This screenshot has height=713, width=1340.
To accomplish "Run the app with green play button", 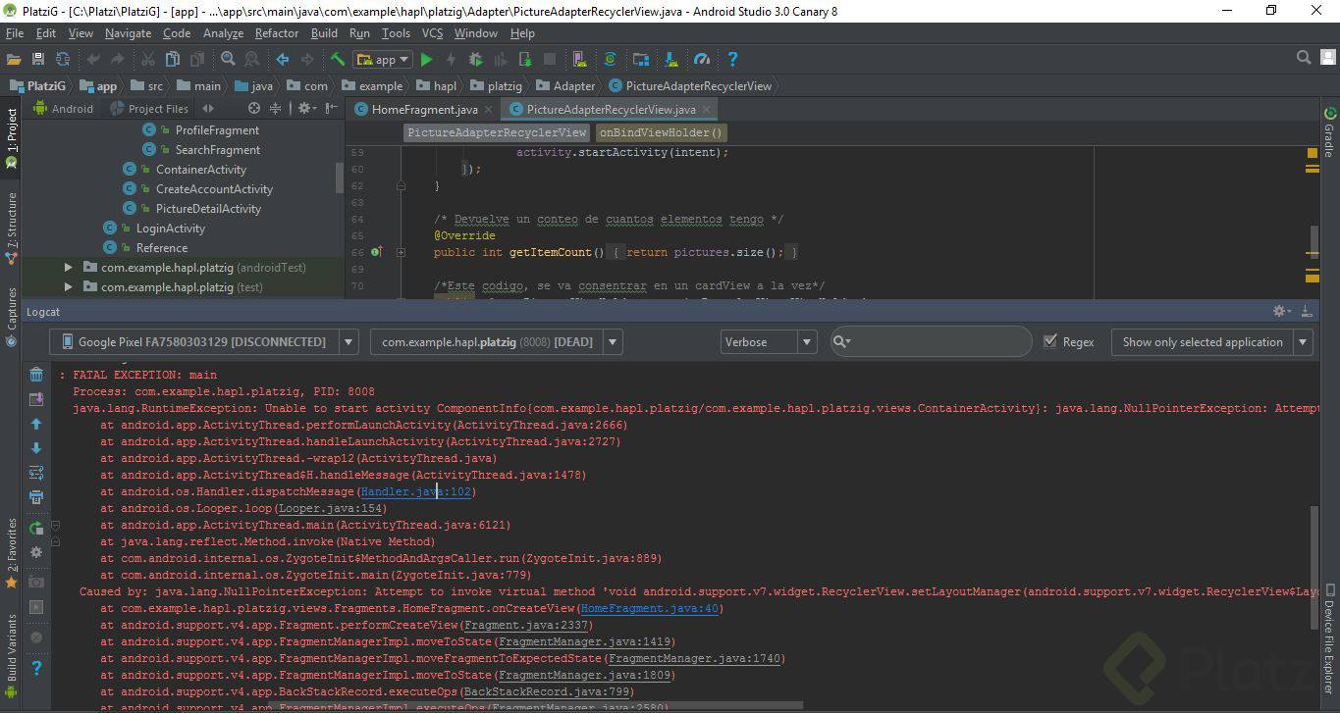I will click(426, 60).
